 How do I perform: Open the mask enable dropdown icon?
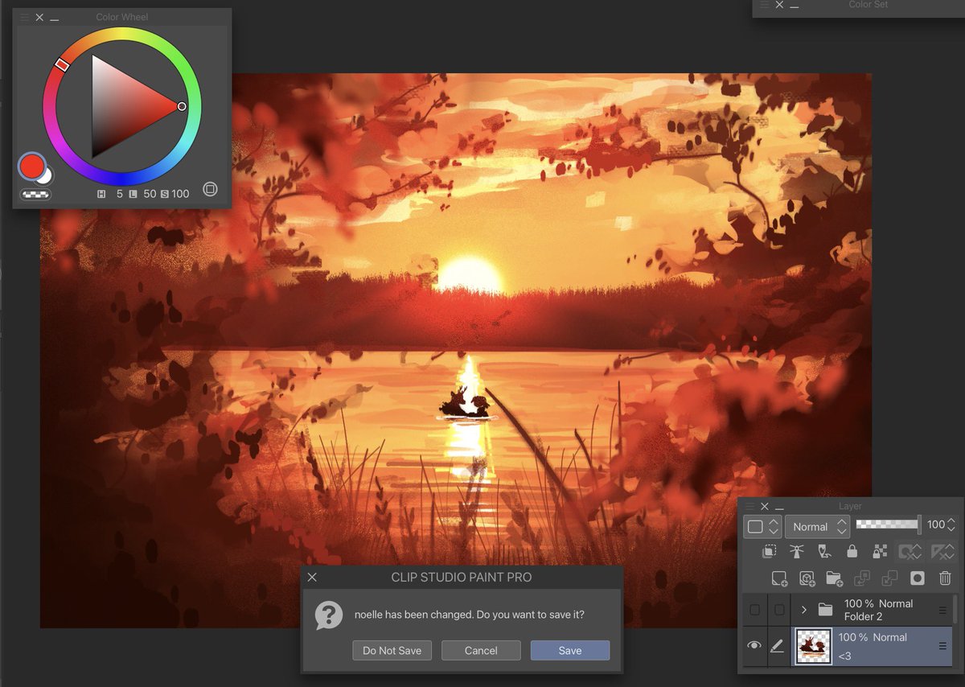910,552
